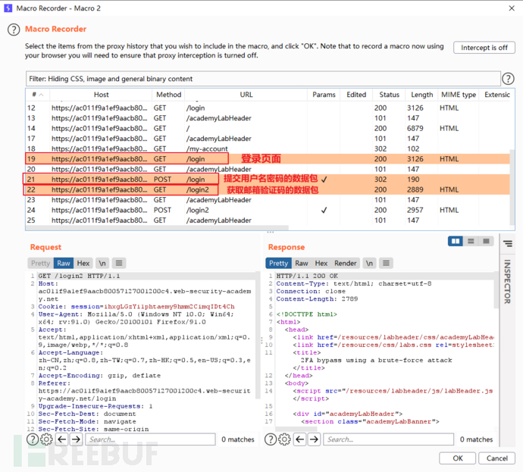
Task: Switch Request view to Hex tab
Action: [x=83, y=263]
